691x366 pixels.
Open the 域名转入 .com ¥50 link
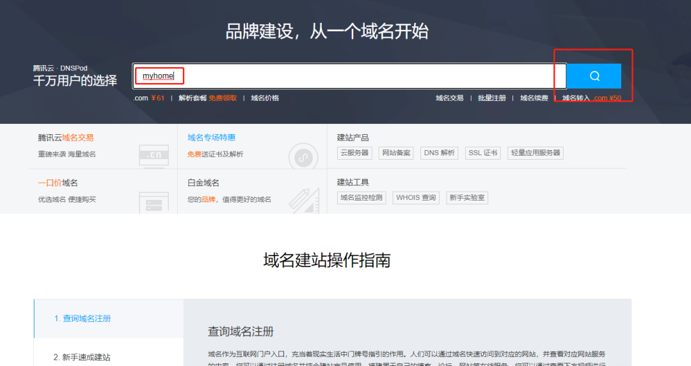pyautogui.click(x=592, y=98)
